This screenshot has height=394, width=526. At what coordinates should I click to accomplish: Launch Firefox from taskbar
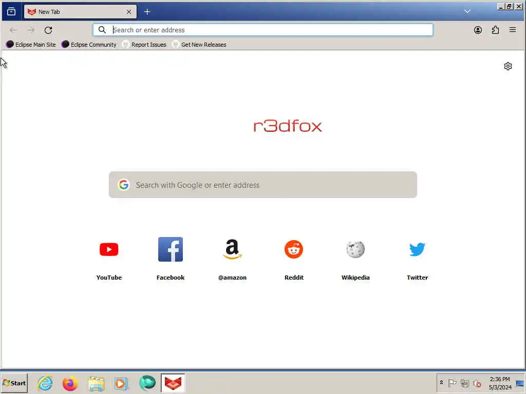tap(70, 383)
